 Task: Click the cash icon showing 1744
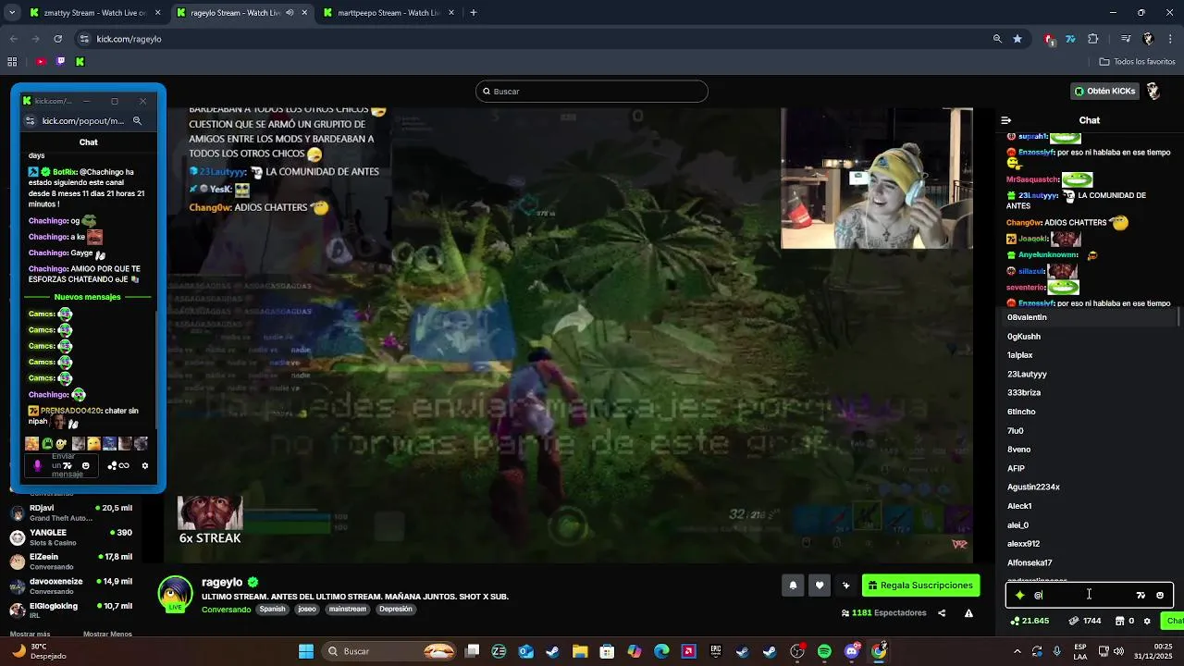1084,621
